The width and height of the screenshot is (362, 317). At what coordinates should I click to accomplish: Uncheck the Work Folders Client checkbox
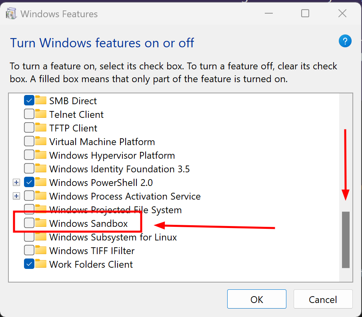point(29,264)
